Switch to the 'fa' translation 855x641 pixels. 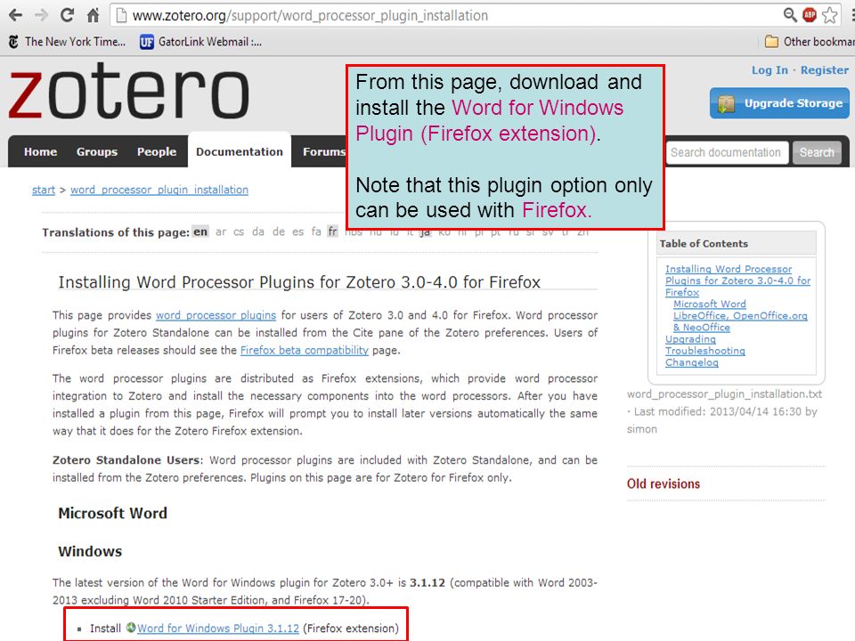[316, 232]
